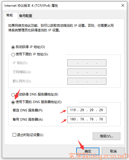Select 自动获得 IP 地址 radio button
The height and width of the screenshot is (160, 129).
[13, 47]
